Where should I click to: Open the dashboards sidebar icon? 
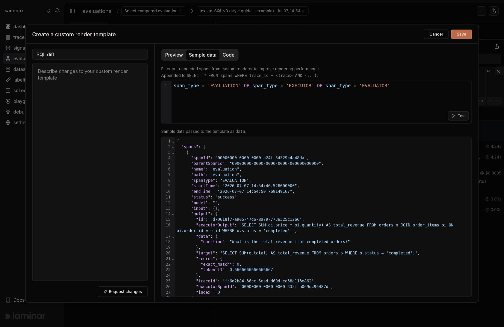coord(8,27)
